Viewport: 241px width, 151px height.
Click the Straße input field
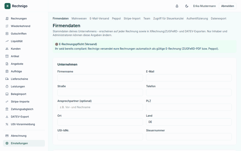(100, 92)
